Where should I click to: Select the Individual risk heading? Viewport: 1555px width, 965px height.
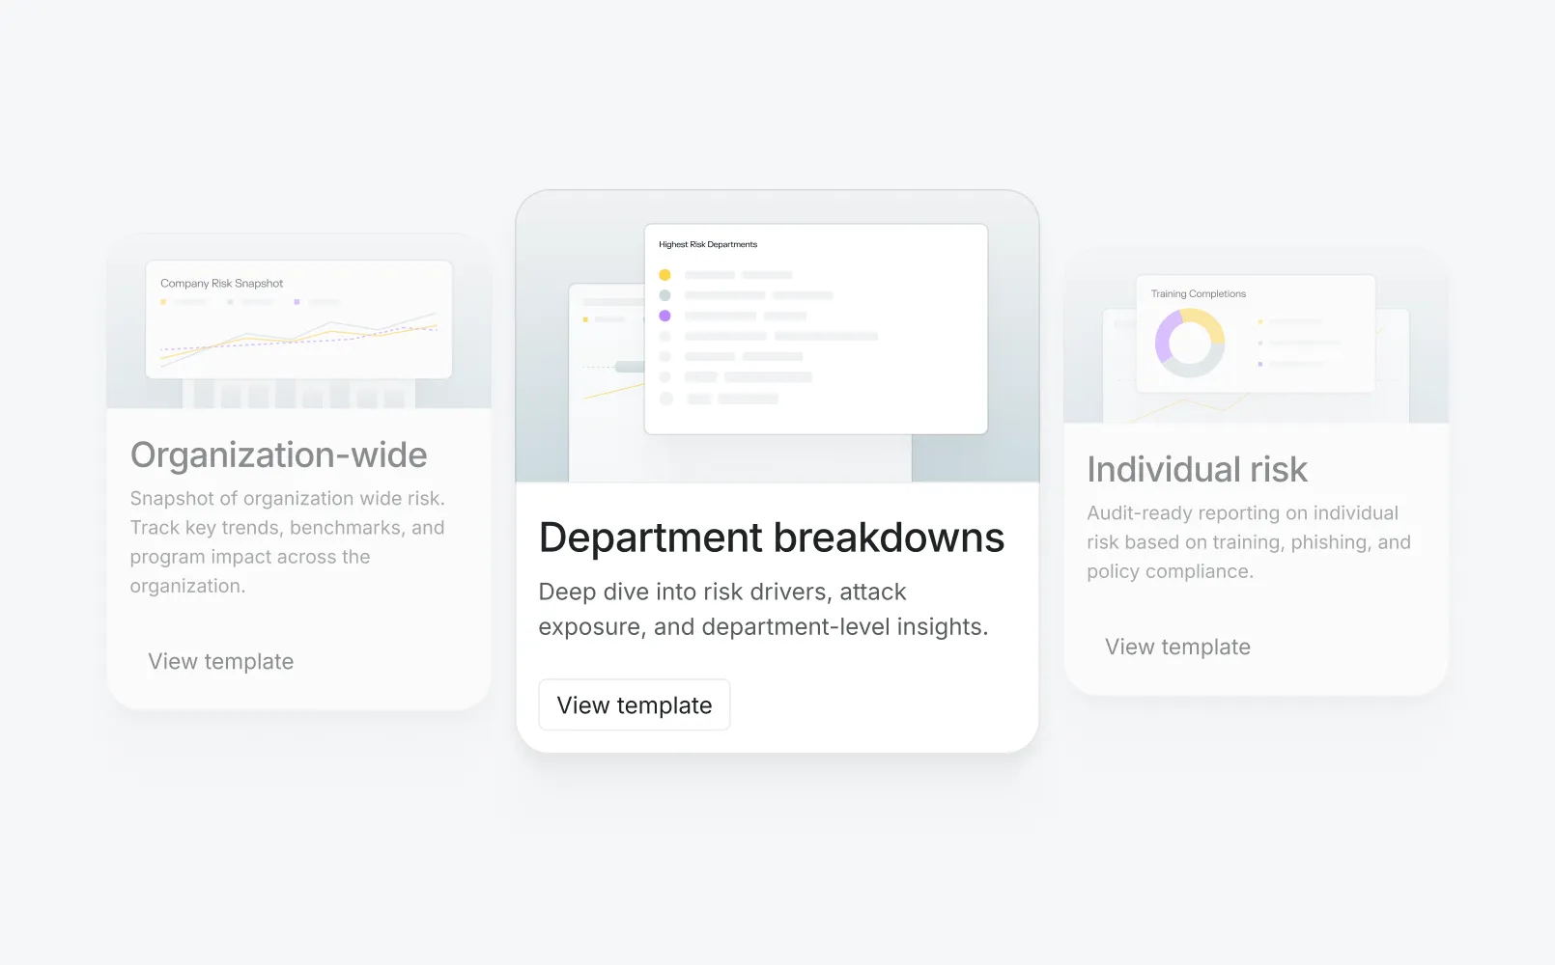click(x=1197, y=470)
